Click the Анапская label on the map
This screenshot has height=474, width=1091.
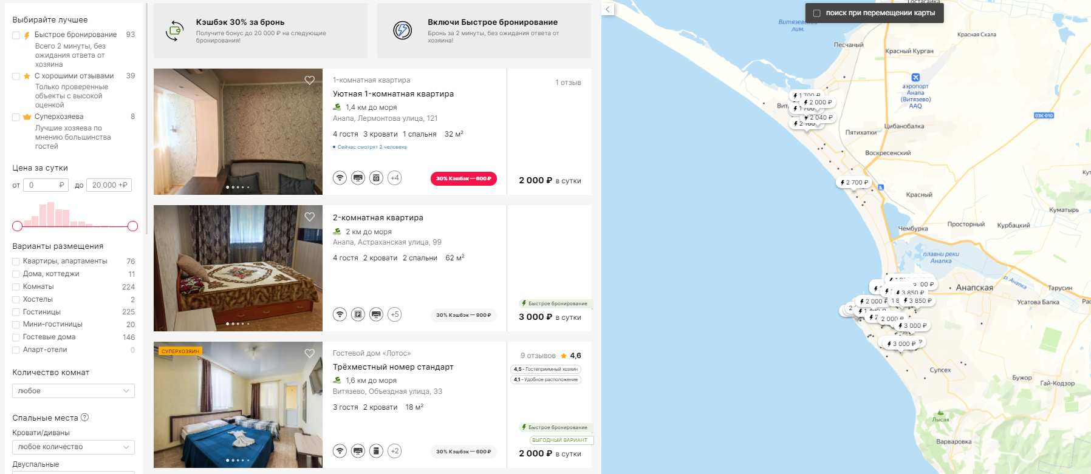point(974,288)
